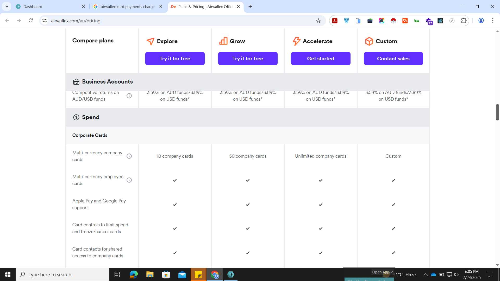The image size is (500, 281).
Task: Open the Windows Start menu
Action: click(x=8, y=274)
